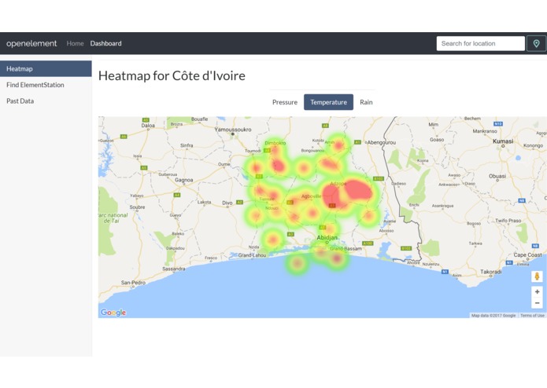
Task: Go to the Home nav link
Action: 75,43
